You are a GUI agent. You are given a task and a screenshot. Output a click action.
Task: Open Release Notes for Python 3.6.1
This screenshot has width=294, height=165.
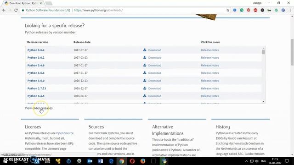pos(210,58)
